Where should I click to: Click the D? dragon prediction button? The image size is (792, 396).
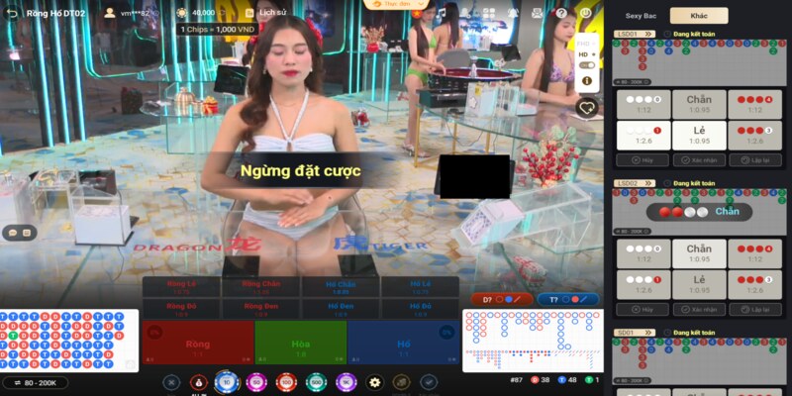(502, 300)
